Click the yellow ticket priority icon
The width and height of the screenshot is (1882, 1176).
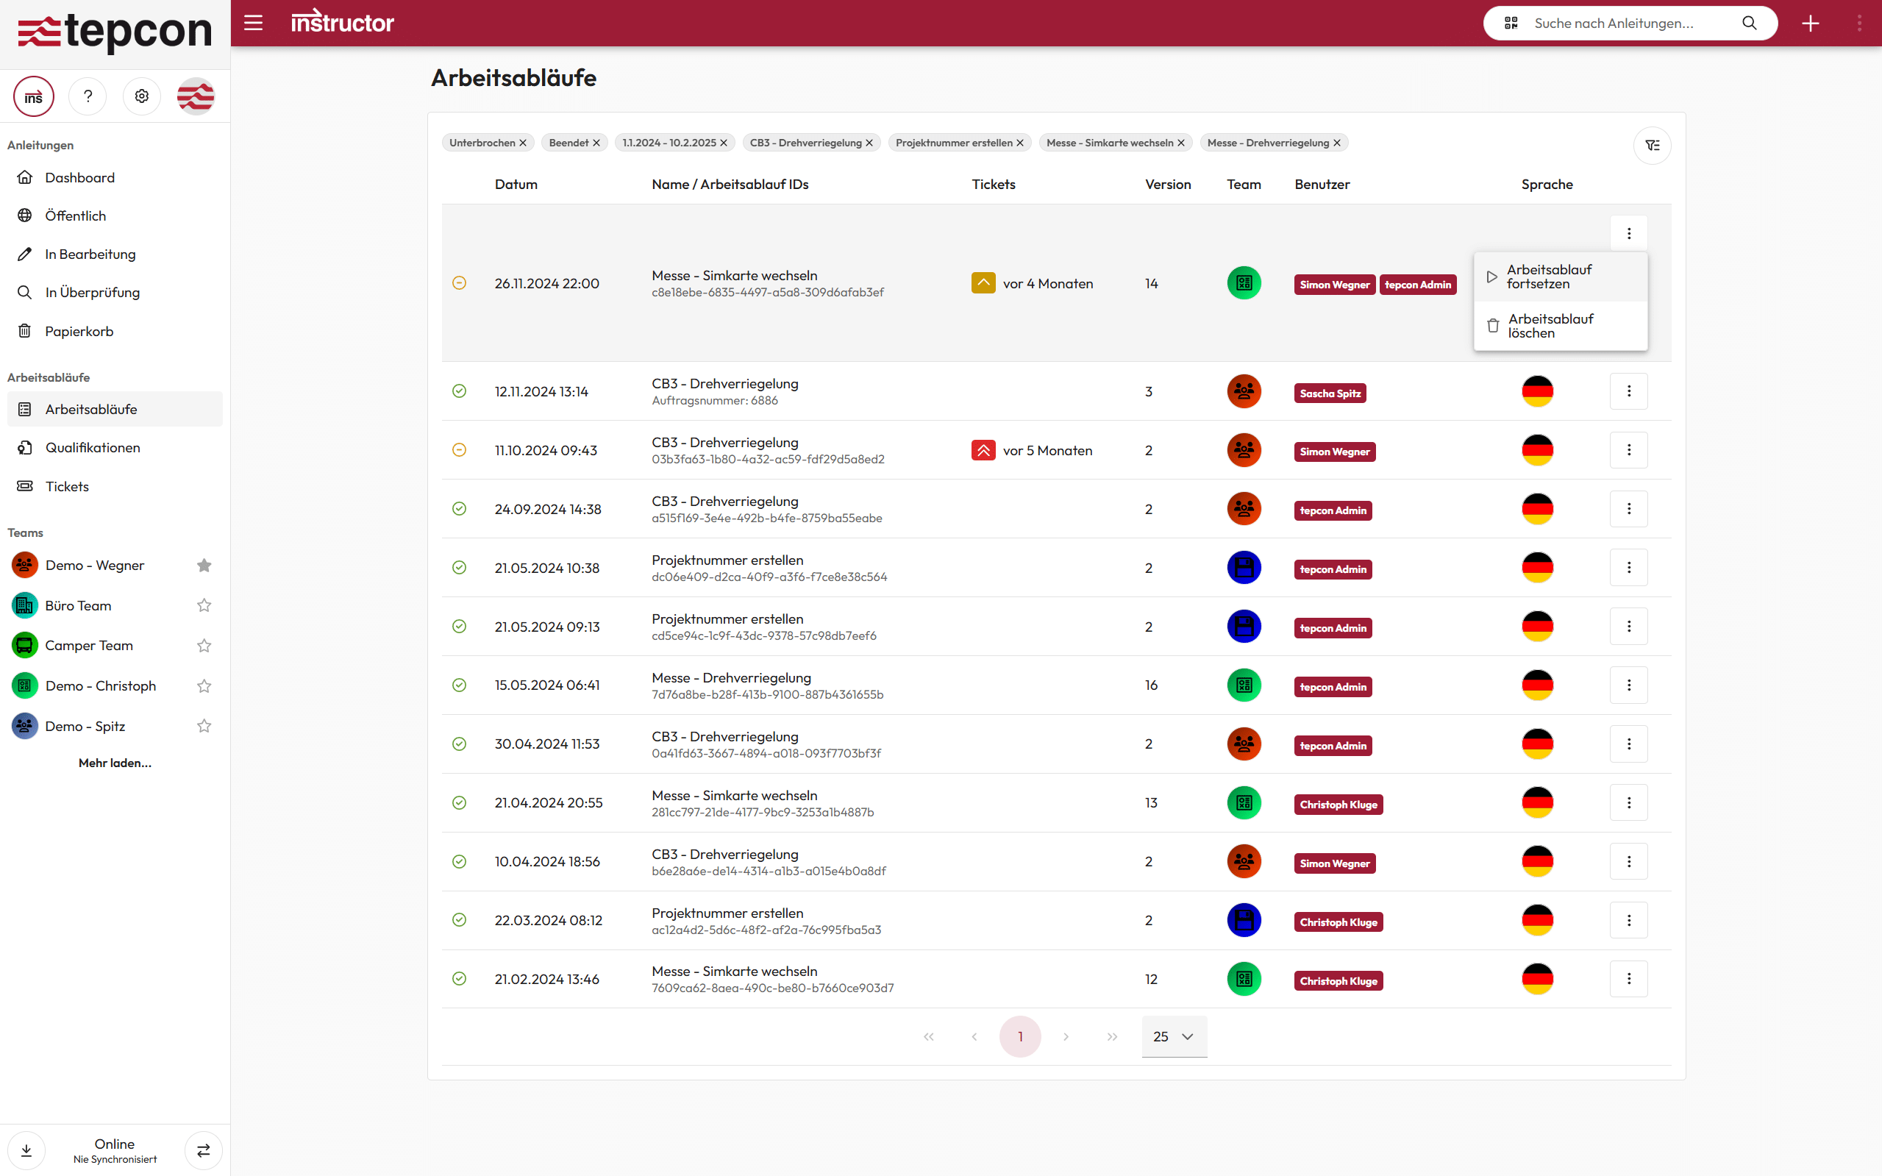pos(983,283)
